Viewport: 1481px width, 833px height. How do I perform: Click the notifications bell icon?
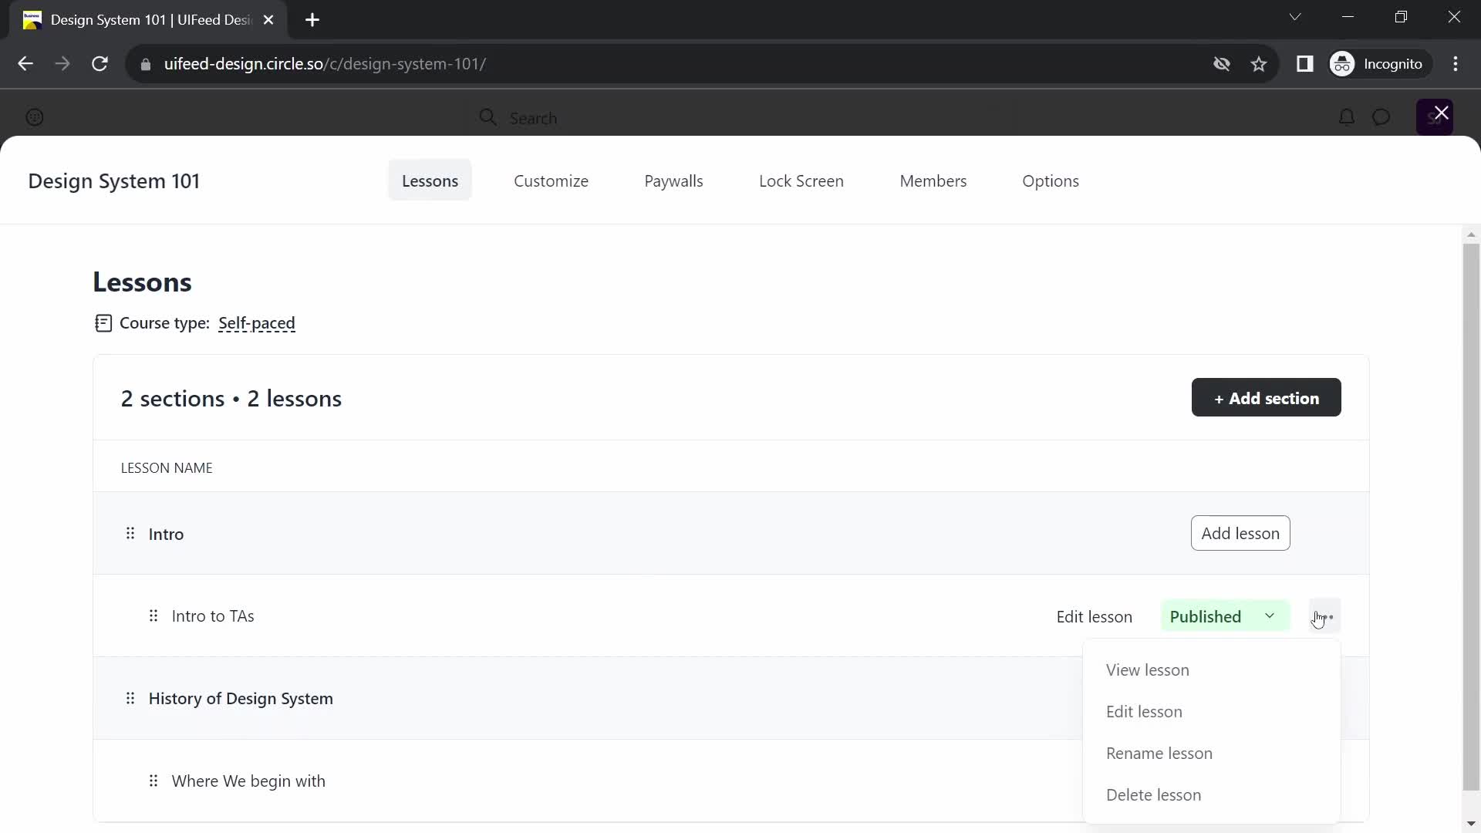(x=1347, y=117)
